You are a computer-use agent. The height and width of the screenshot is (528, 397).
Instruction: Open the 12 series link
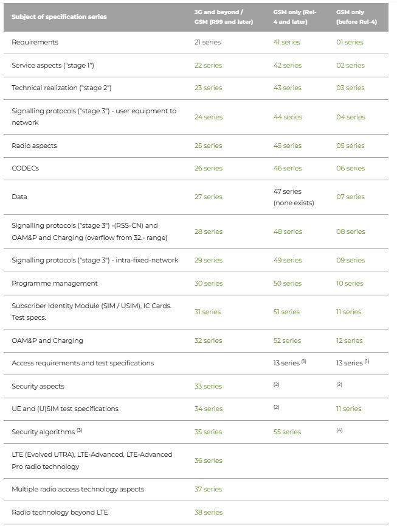click(349, 340)
